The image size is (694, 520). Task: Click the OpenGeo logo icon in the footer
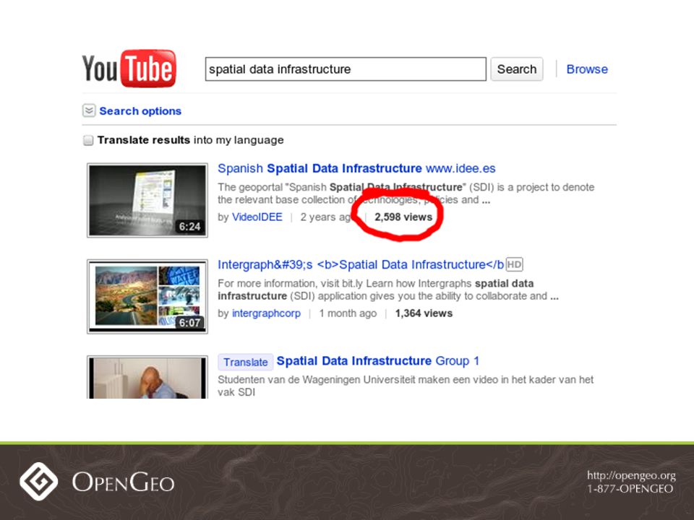(x=39, y=482)
